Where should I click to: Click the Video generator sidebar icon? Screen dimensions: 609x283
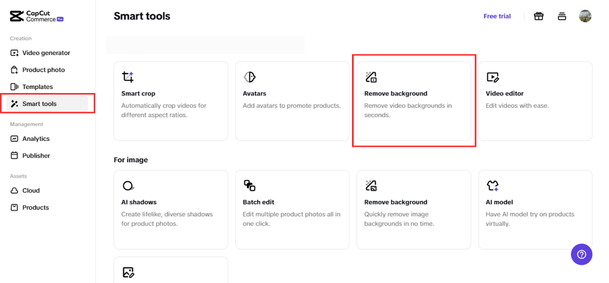tap(14, 53)
